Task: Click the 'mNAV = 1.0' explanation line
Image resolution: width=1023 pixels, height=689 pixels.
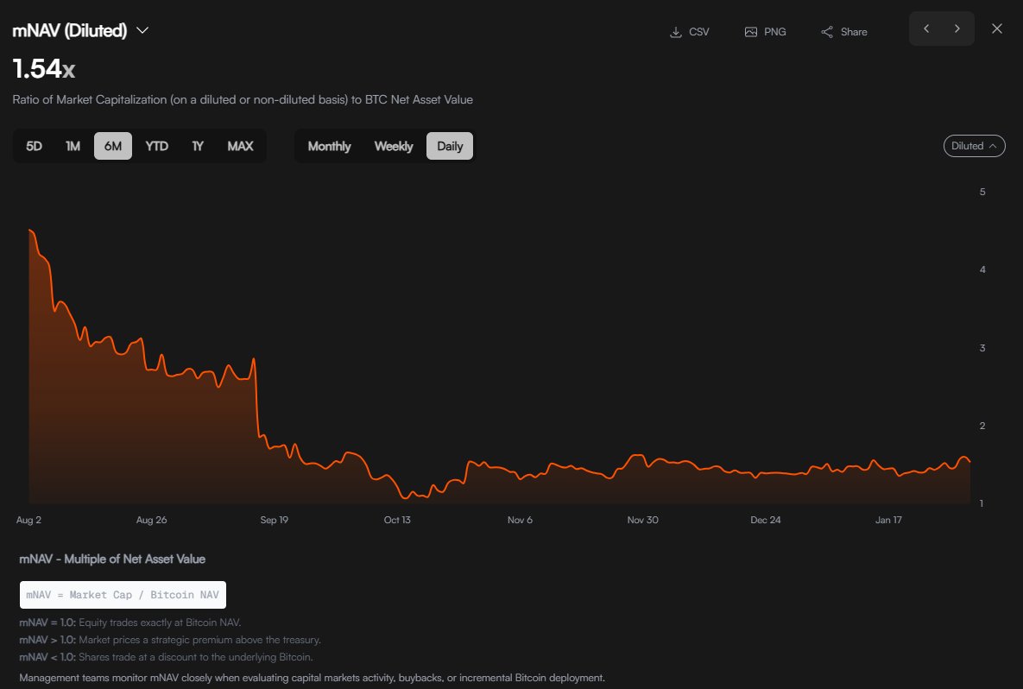Action: point(129,623)
